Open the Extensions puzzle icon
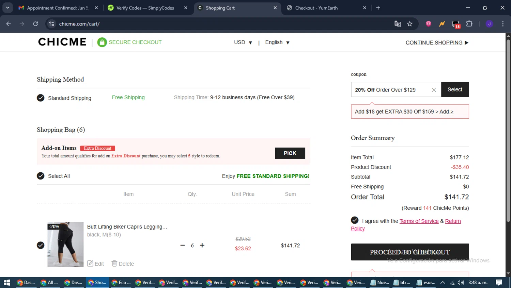The image size is (511, 288). point(469,24)
